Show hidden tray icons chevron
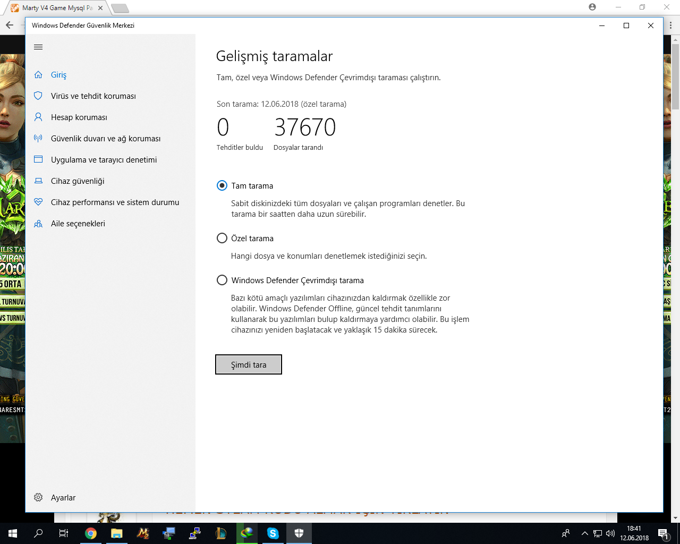 [585, 533]
